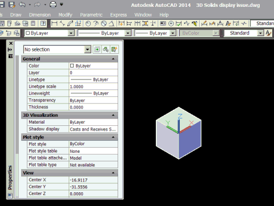Open the Modify menu
274x206 pixels.
(x=65, y=15)
